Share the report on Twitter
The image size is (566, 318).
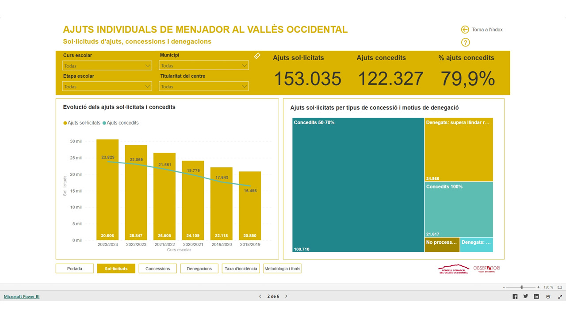[x=526, y=296]
